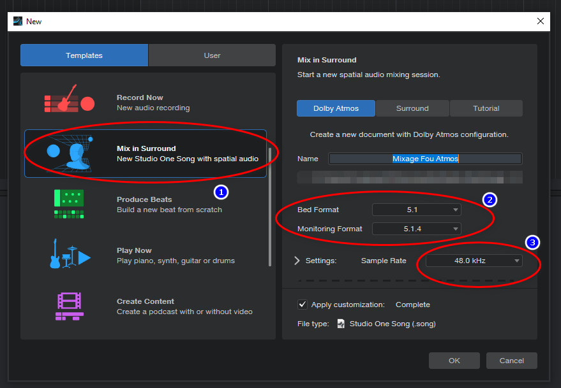Image resolution: width=561 pixels, height=388 pixels.
Task: Select the 'Play Now' template title
Action: tap(134, 250)
